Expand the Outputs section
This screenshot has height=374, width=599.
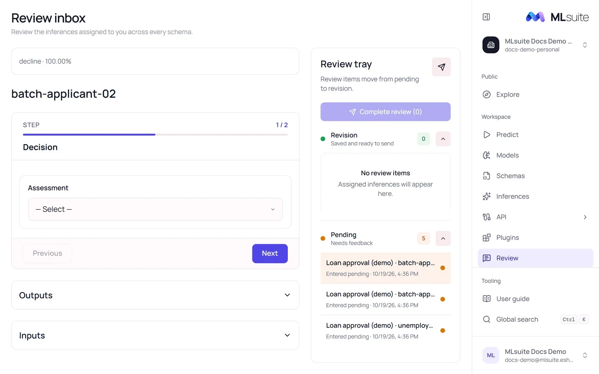[x=155, y=295]
